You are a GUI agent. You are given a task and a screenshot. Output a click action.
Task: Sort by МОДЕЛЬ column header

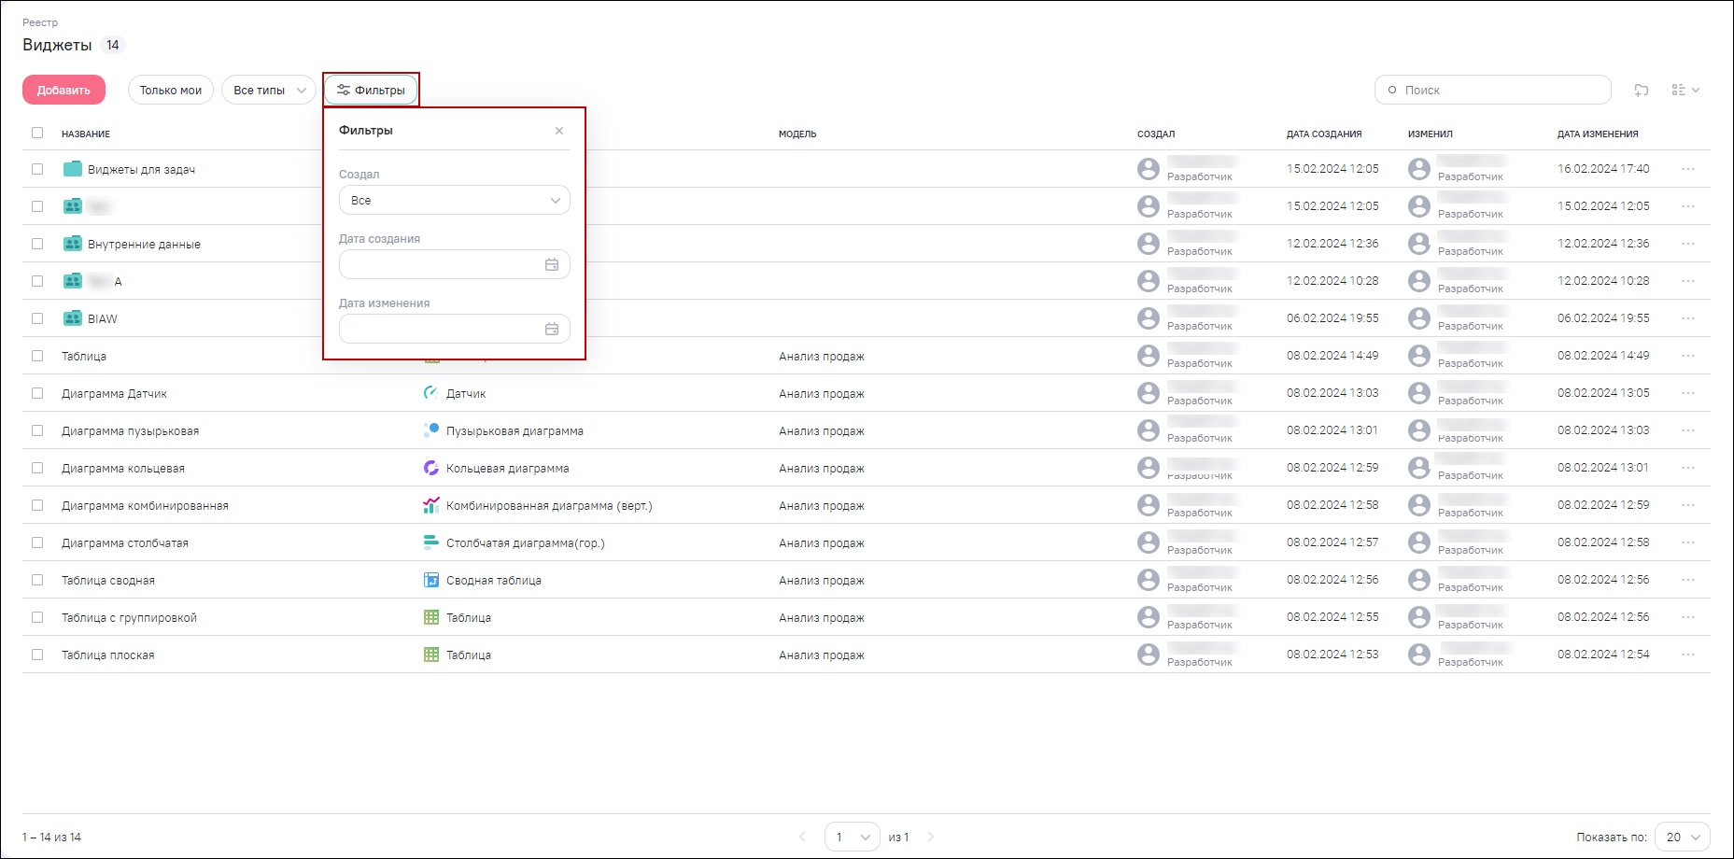tap(797, 134)
